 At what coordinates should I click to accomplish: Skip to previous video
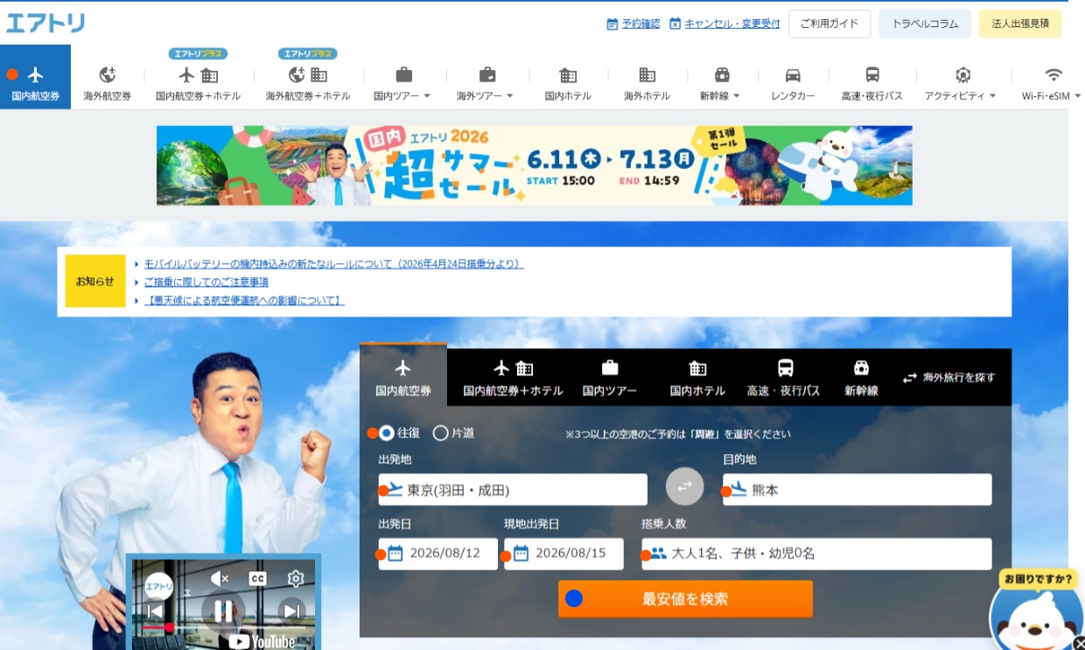tap(155, 611)
